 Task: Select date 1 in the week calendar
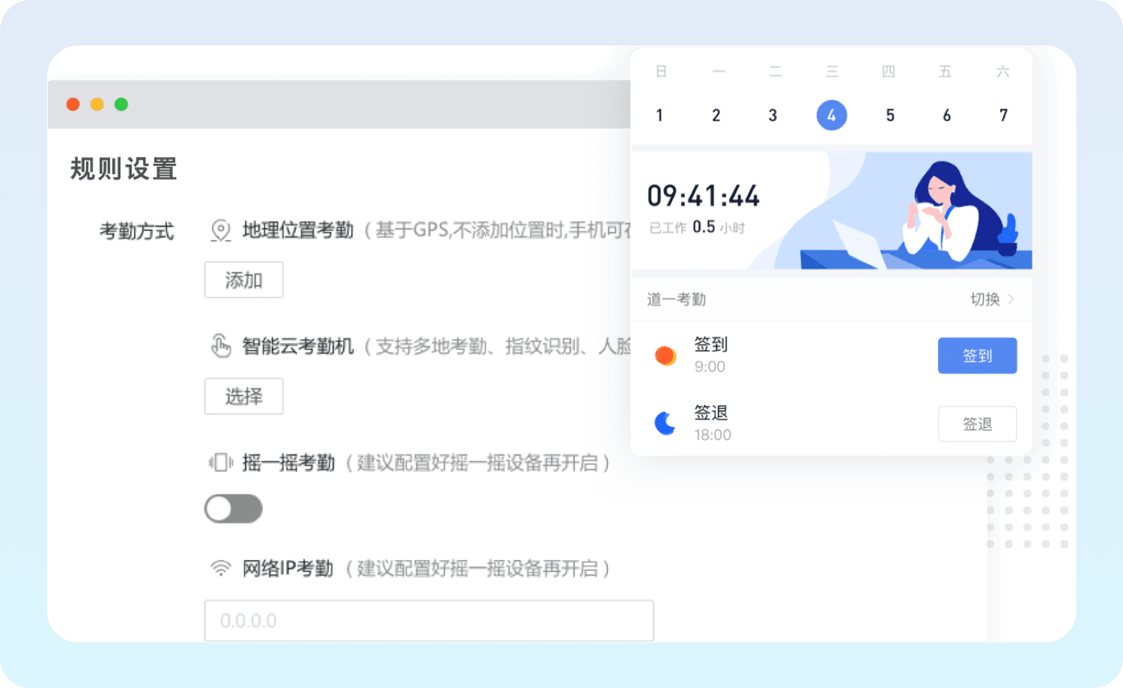[x=660, y=115]
